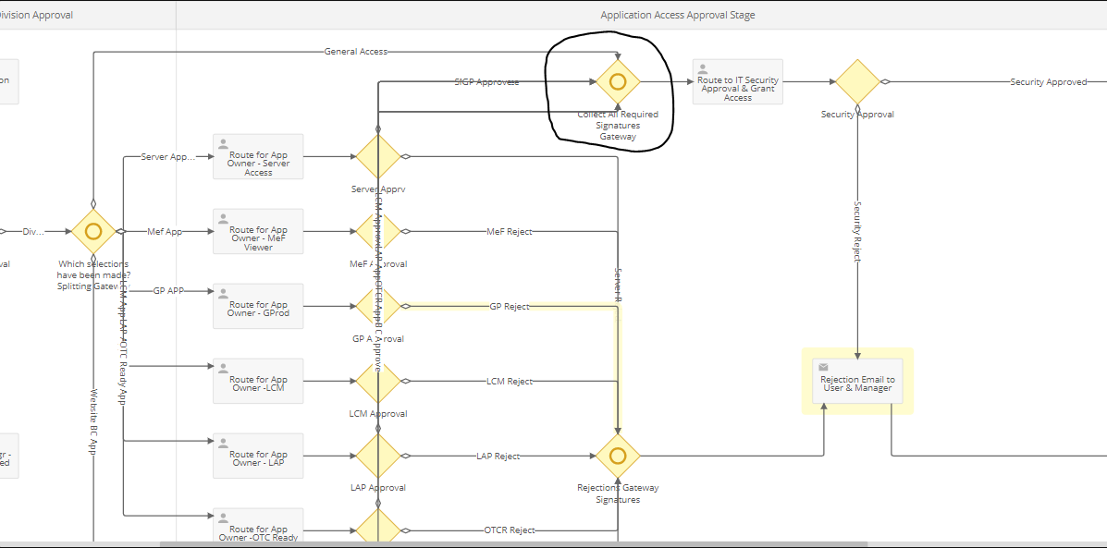Click the Division Approval stage header
Screen dimensions: 1107x548
click(36, 15)
